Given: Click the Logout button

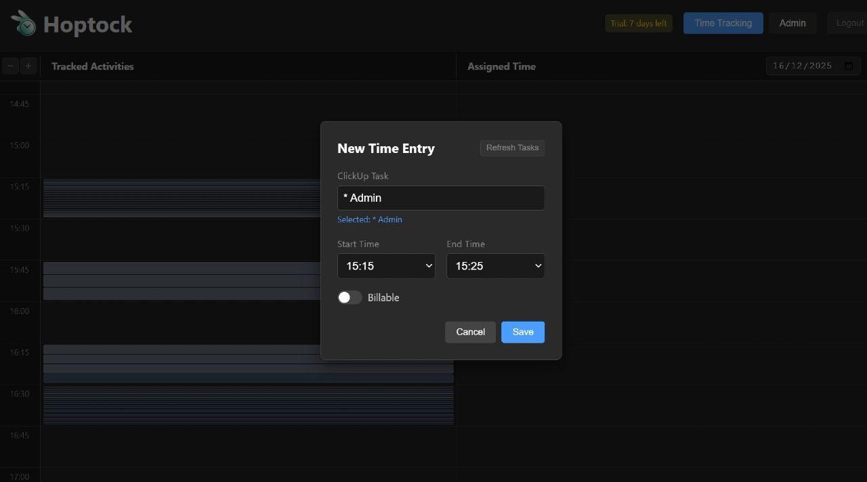Looking at the screenshot, I should (x=849, y=23).
